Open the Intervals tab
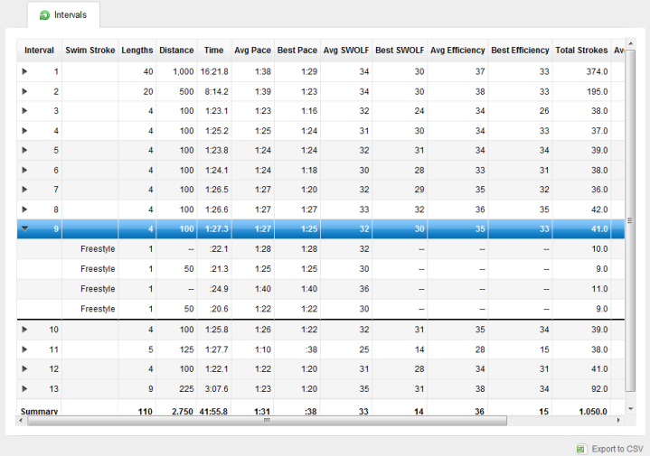 [63, 15]
